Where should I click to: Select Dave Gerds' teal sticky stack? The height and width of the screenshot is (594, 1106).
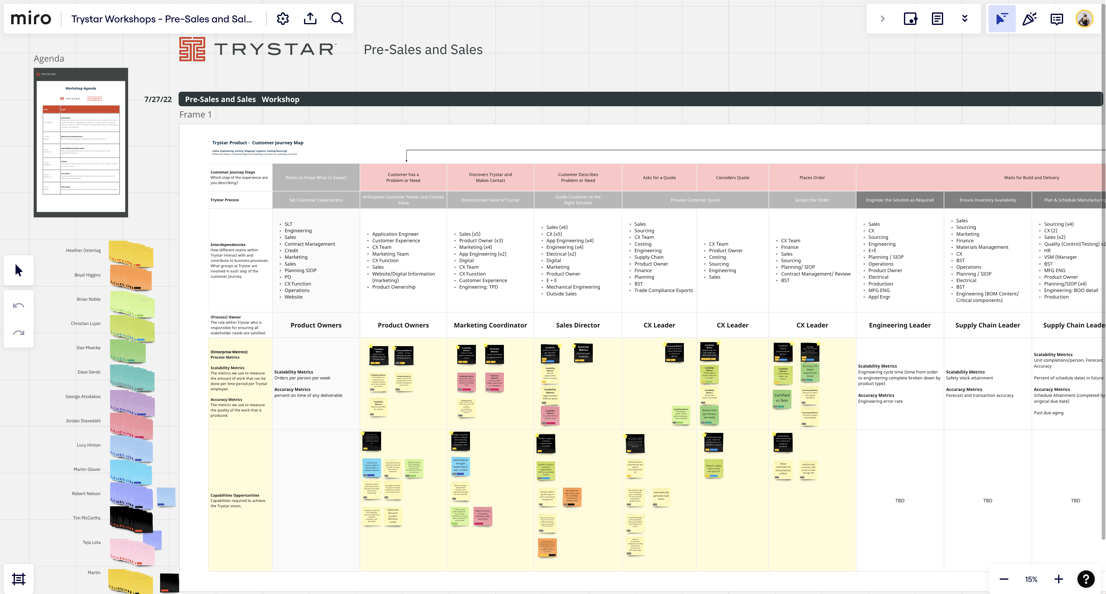click(132, 378)
